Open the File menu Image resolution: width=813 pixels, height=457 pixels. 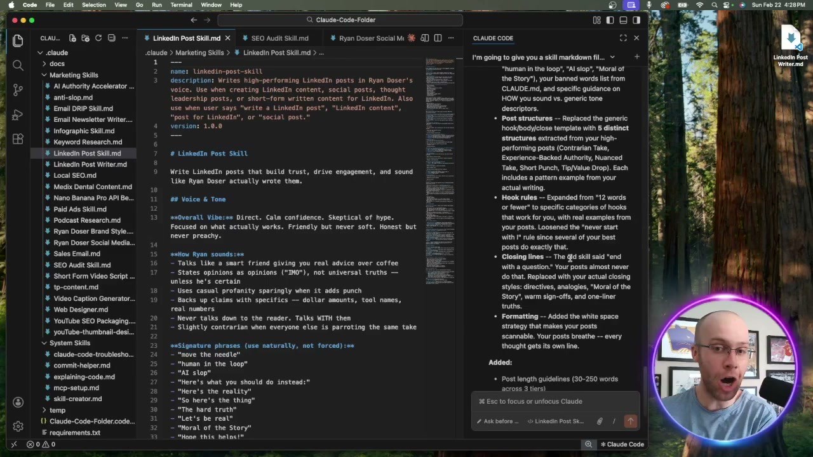pyautogui.click(x=50, y=5)
